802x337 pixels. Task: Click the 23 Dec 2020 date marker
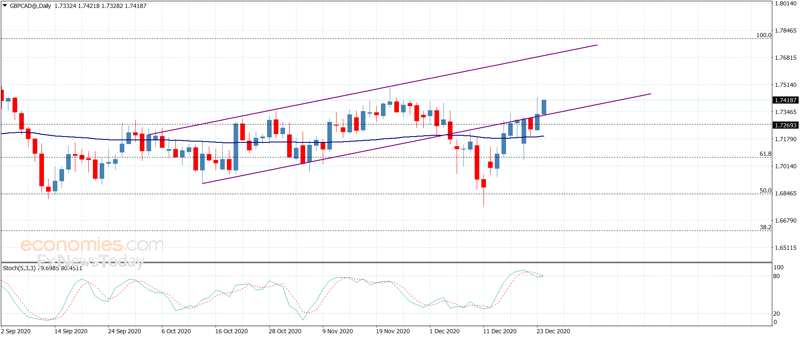[x=553, y=331]
